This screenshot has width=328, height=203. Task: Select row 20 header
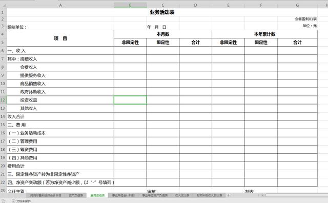coord(3,166)
